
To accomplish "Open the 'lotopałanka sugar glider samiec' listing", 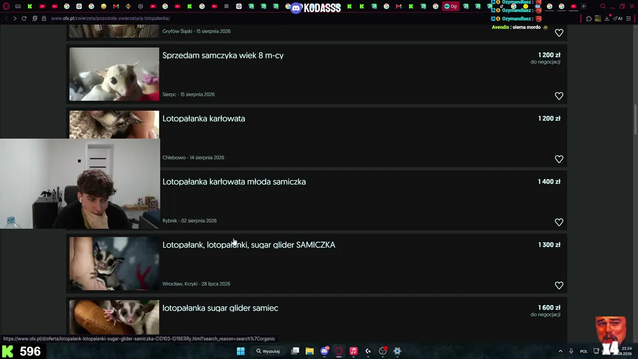I will 220,308.
